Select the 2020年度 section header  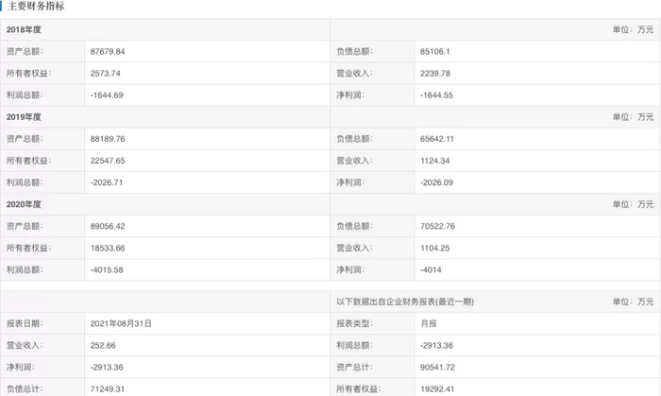pyautogui.click(x=25, y=203)
